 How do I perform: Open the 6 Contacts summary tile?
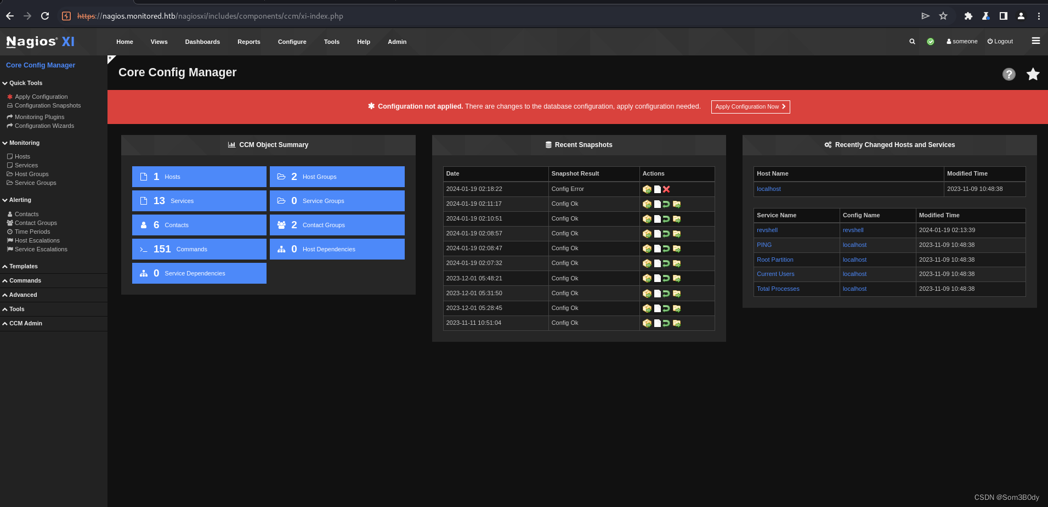coord(199,225)
